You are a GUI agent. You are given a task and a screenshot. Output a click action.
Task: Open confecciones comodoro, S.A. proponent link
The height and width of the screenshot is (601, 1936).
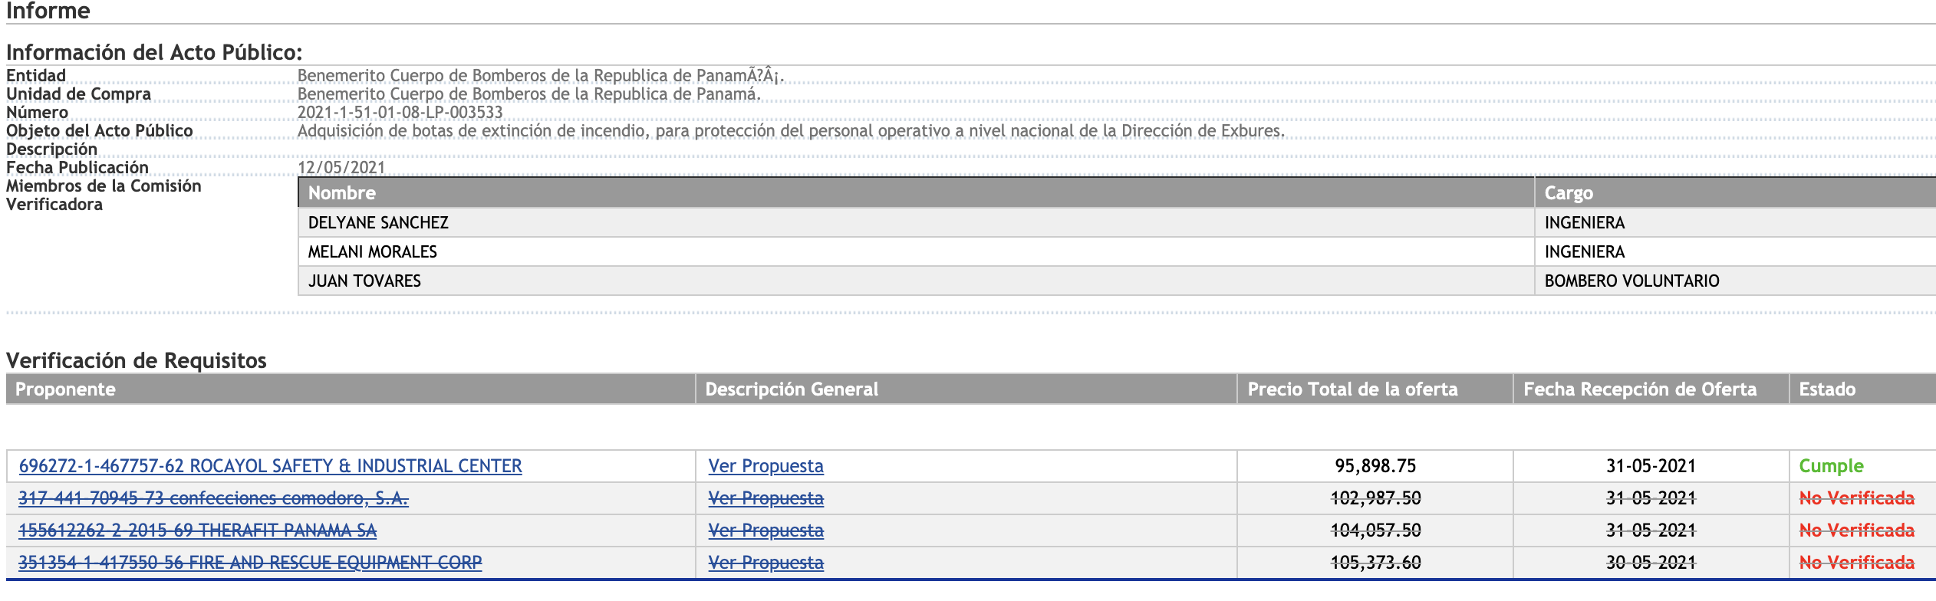click(213, 498)
